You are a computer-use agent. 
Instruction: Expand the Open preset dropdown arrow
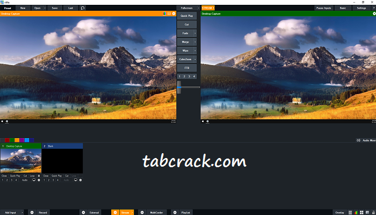tap(45, 8)
